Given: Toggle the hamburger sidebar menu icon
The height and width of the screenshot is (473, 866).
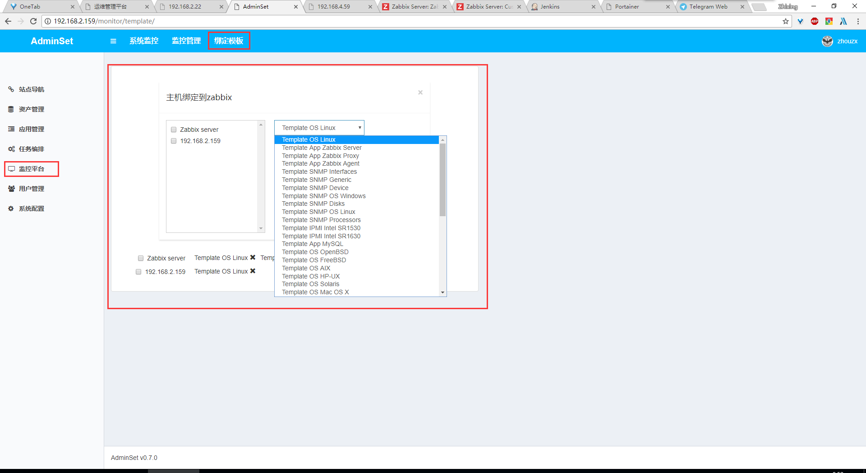Looking at the screenshot, I should (113, 41).
